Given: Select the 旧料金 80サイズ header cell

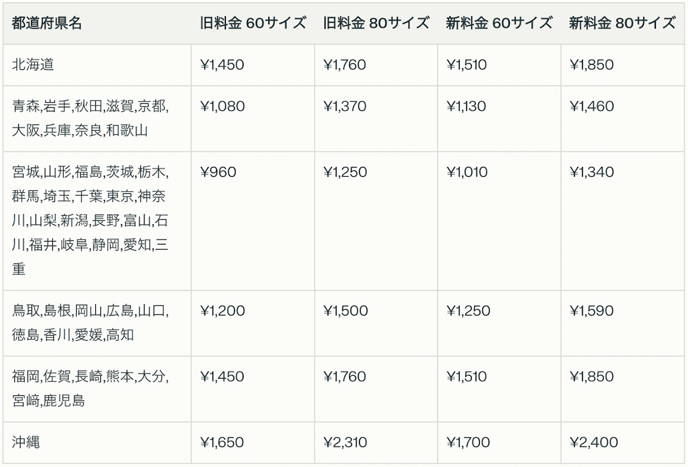Looking at the screenshot, I should tap(376, 23).
